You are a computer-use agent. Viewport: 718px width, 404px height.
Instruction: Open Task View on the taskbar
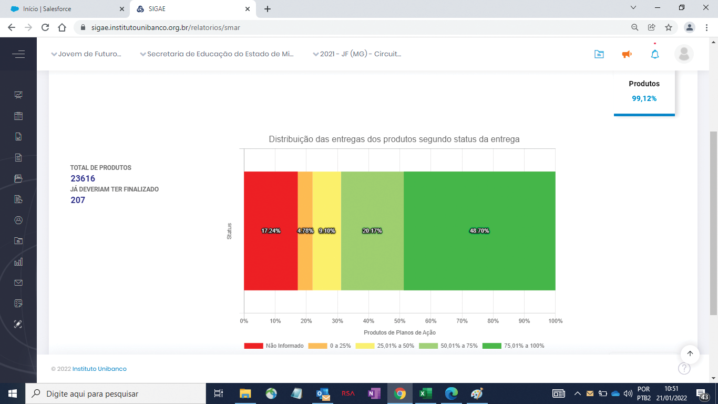click(x=219, y=393)
